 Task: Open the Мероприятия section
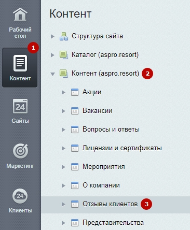coord(104,167)
